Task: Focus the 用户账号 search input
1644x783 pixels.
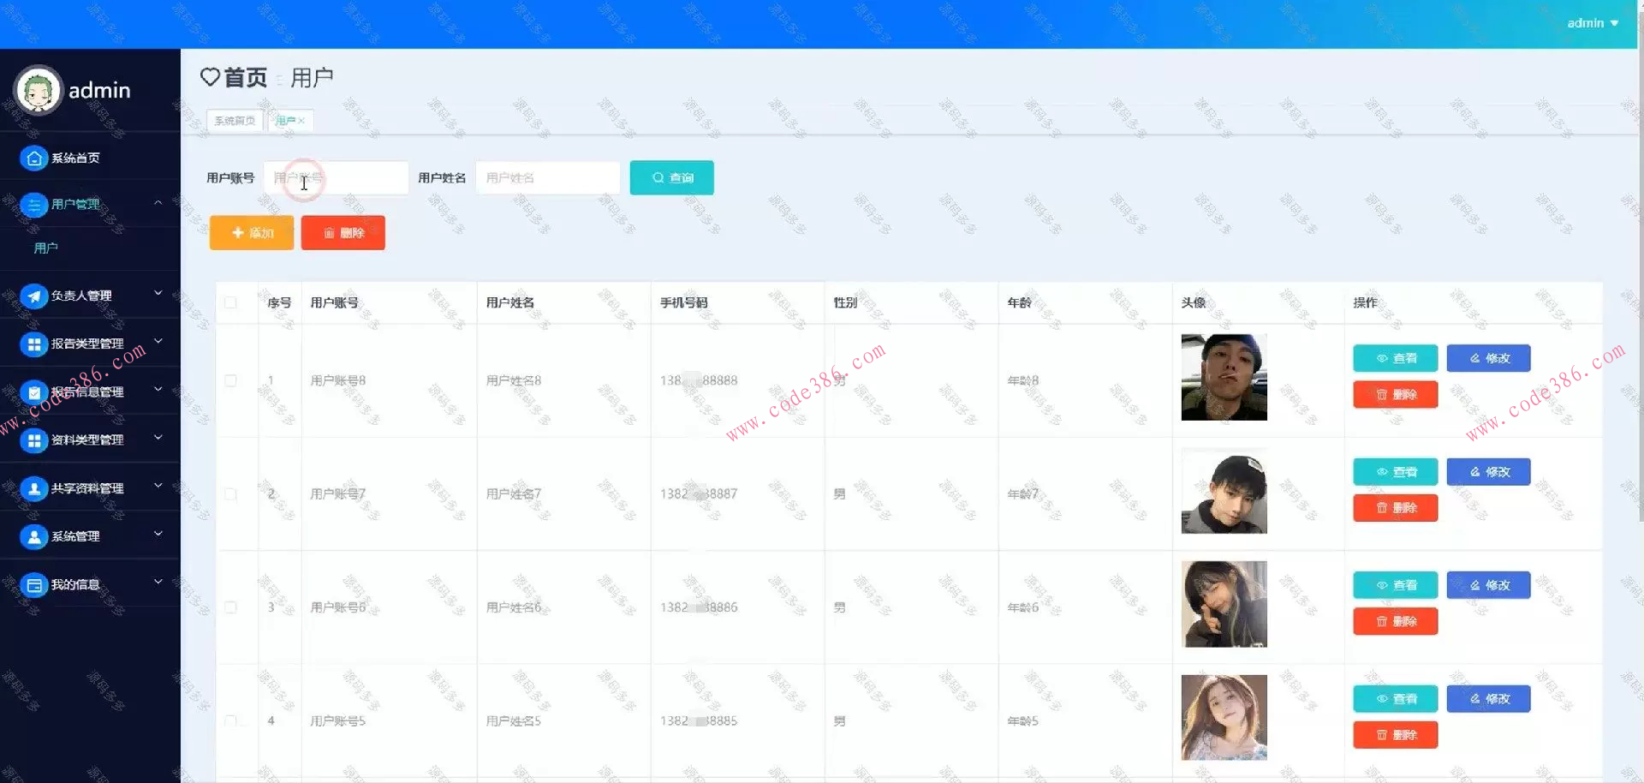Action: tap(336, 178)
